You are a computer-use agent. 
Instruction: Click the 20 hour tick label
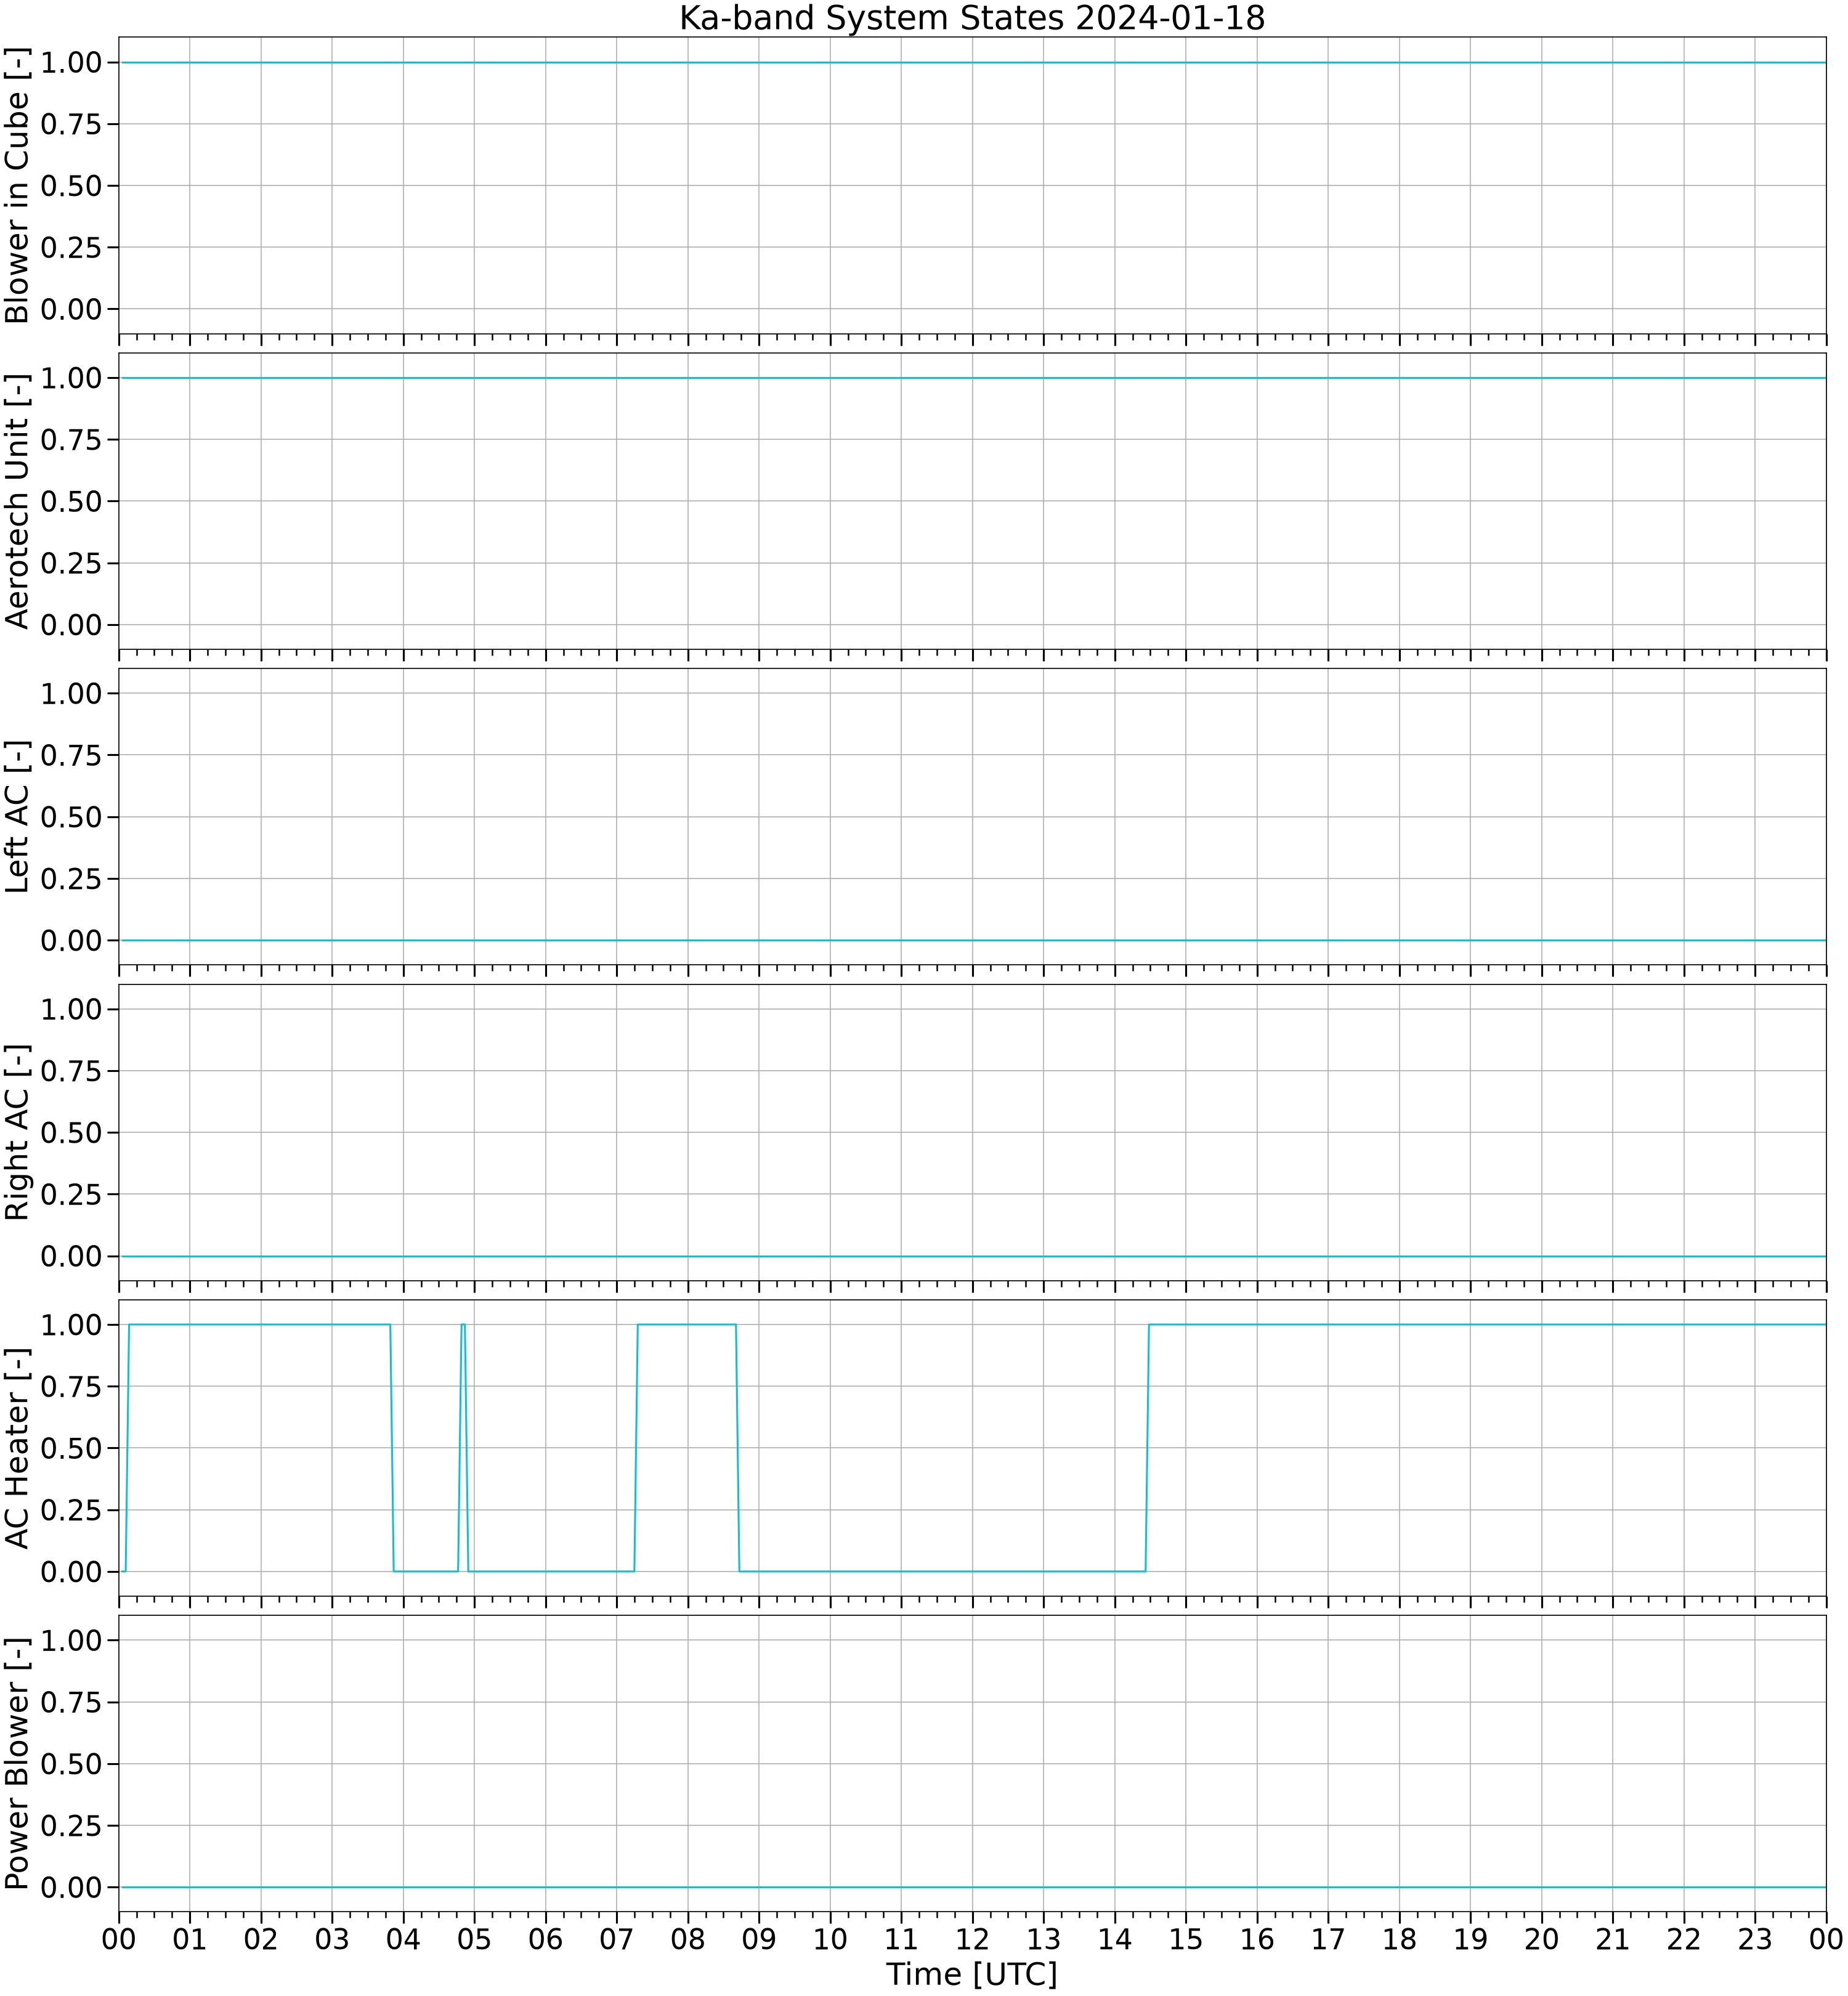pyautogui.click(x=1542, y=1939)
